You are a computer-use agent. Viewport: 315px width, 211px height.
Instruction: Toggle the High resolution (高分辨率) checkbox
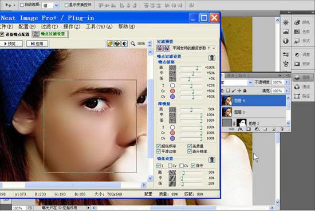tap(190, 152)
